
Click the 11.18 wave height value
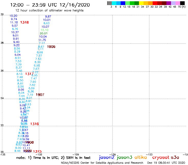[14, 22]
